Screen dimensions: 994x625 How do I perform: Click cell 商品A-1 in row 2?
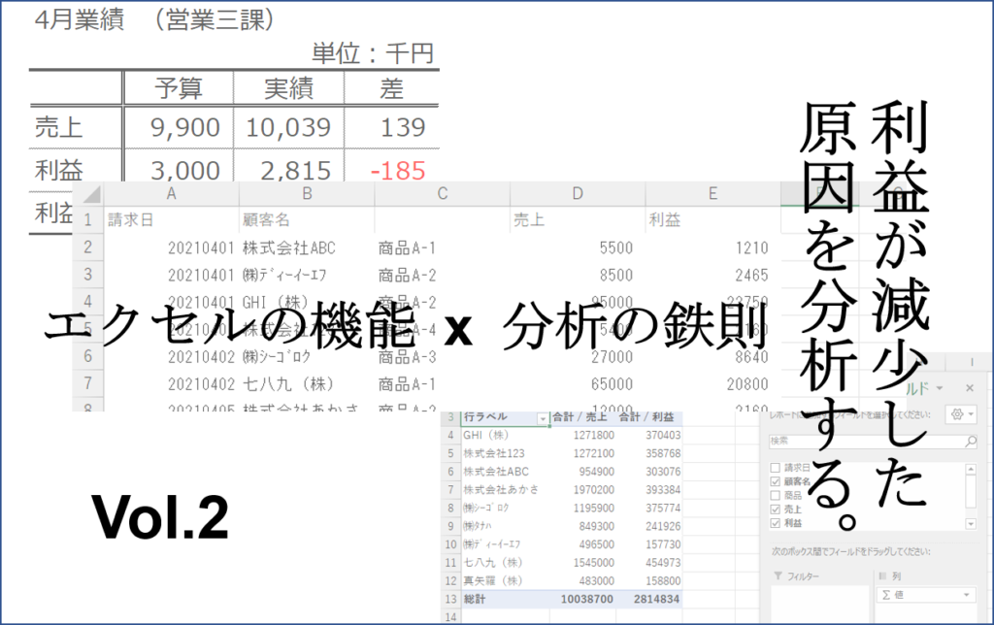coord(407,247)
